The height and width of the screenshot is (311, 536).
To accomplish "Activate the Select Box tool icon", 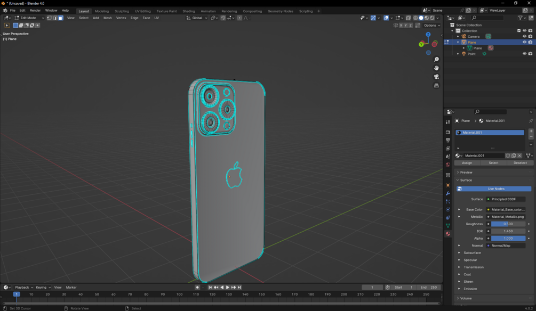I will 6,25.
